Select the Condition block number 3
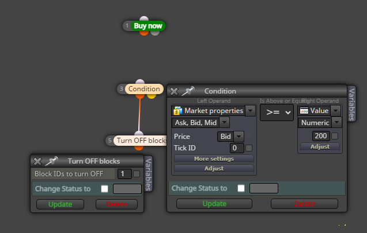 [144, 89]
